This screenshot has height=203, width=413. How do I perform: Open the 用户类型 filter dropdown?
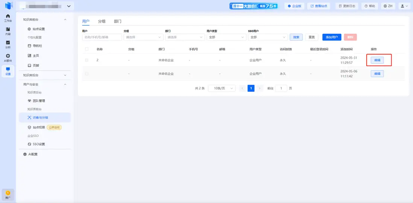(x=226, y=37)
